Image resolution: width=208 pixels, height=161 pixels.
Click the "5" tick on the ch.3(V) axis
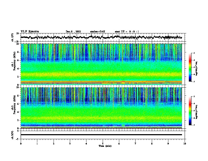coord(18,131)
